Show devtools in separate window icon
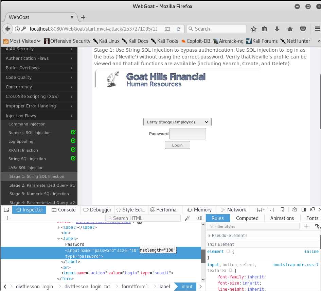 313,209
